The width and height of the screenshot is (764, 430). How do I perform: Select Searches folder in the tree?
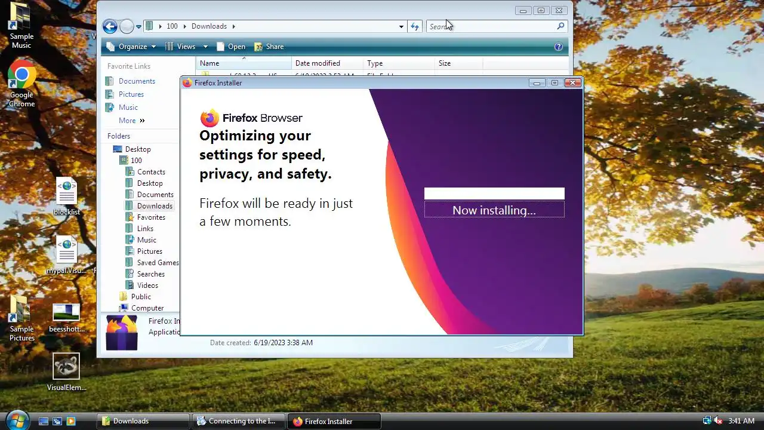150,274
